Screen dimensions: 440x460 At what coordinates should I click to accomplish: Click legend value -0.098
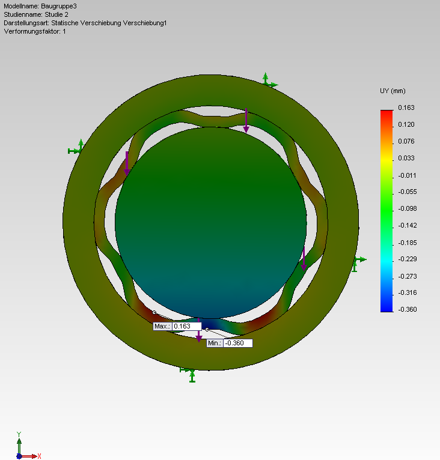(407, 208)
